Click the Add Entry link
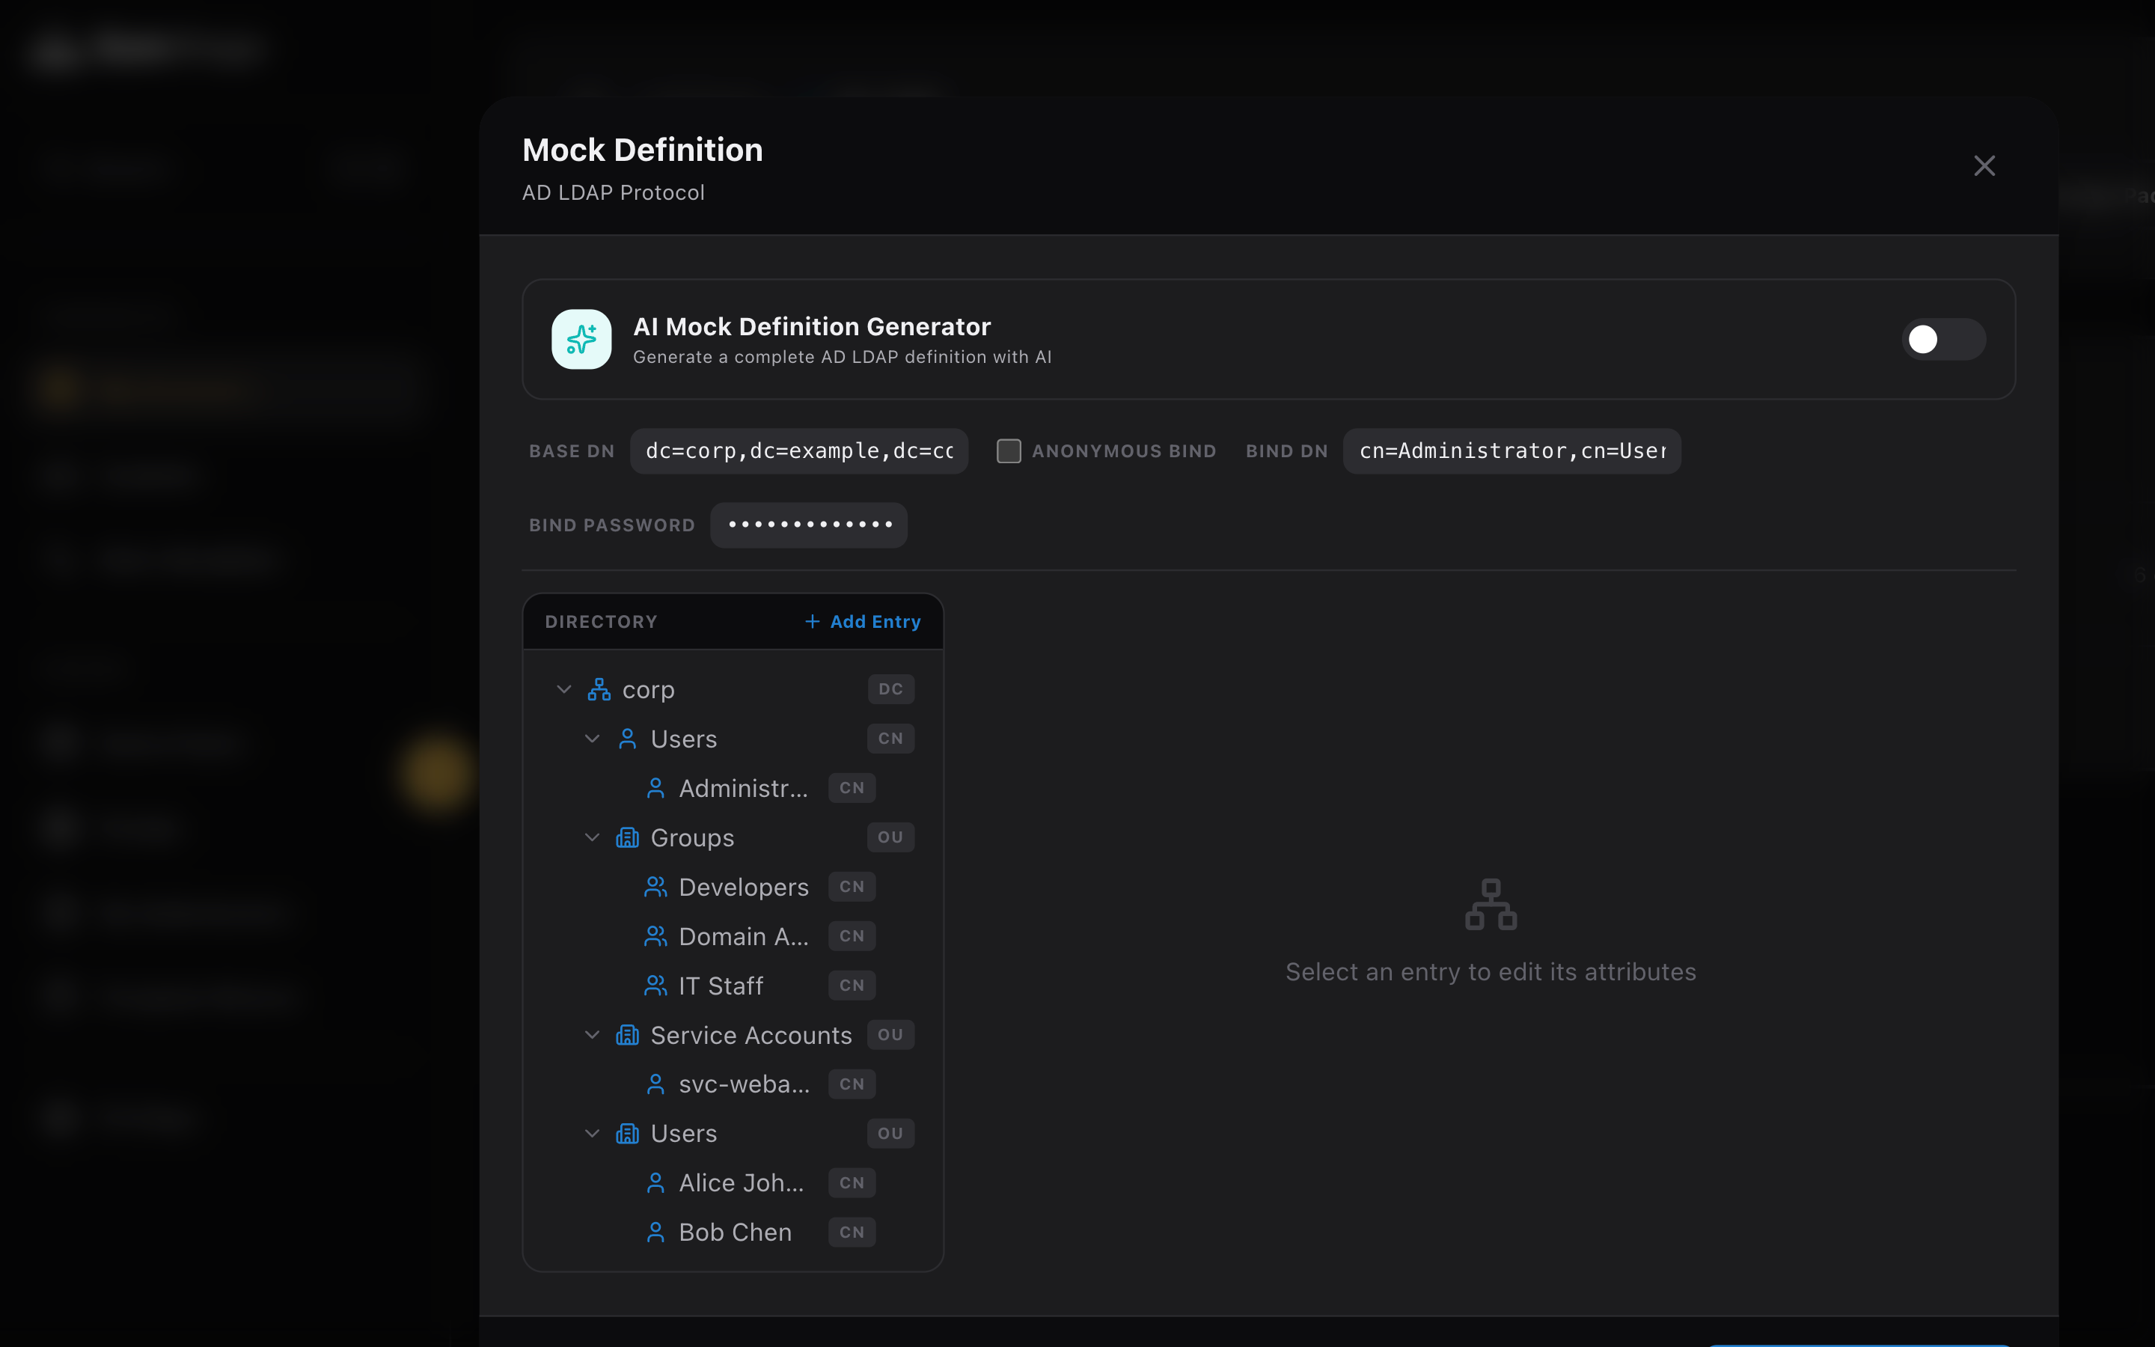 click(875, 622)
